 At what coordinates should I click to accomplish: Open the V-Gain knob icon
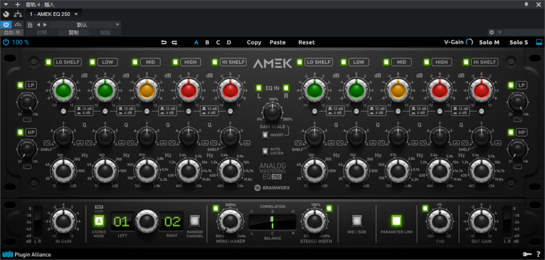point(469,42)
